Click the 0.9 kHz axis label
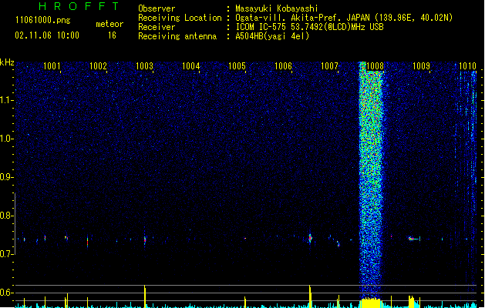The height and width of the screenshot is (308, 485). (x=6, y=177)
